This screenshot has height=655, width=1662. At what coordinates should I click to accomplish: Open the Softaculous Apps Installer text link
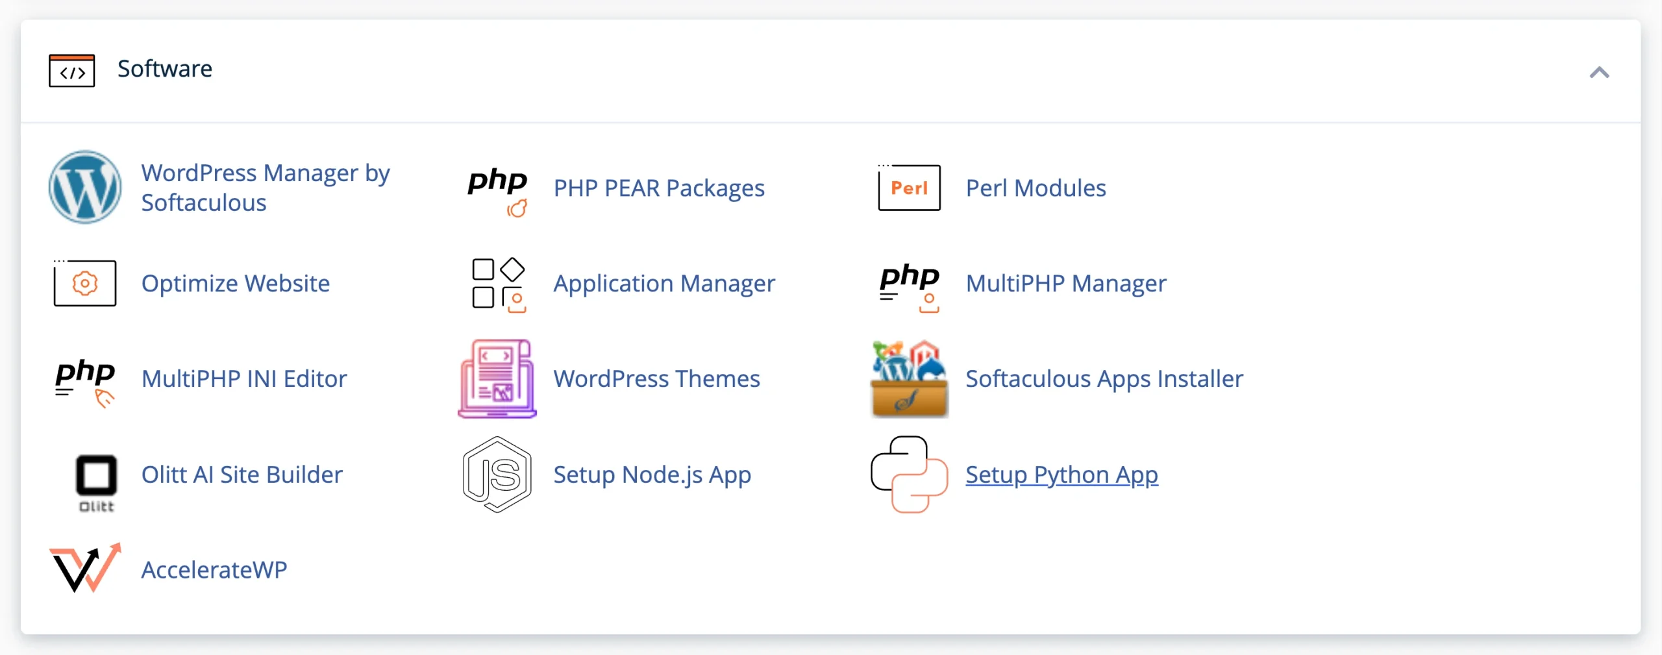pos(1104,378)
